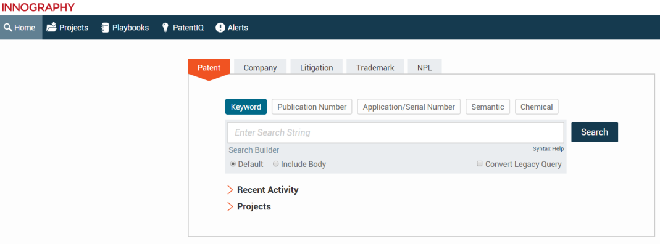Open the Syntax Help link
Image resolution: width=660 pixels, height=244 pixels.
click(548, 148)
